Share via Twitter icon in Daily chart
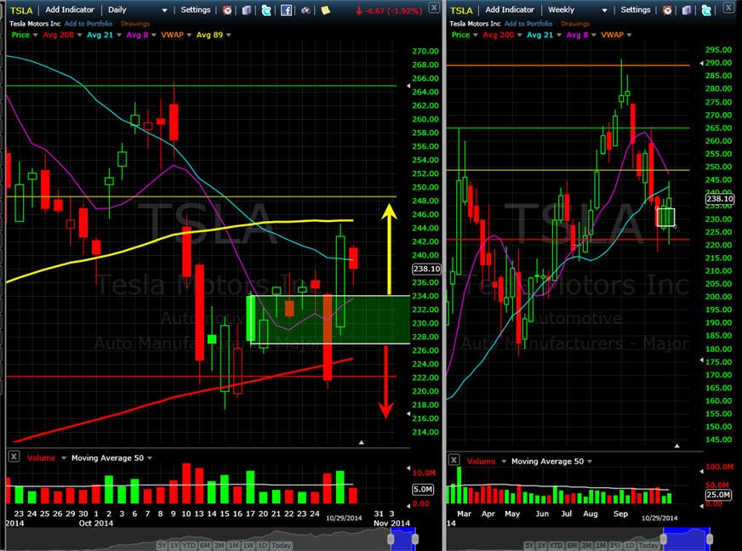This screenshot has width=742, height=551. 266,10
